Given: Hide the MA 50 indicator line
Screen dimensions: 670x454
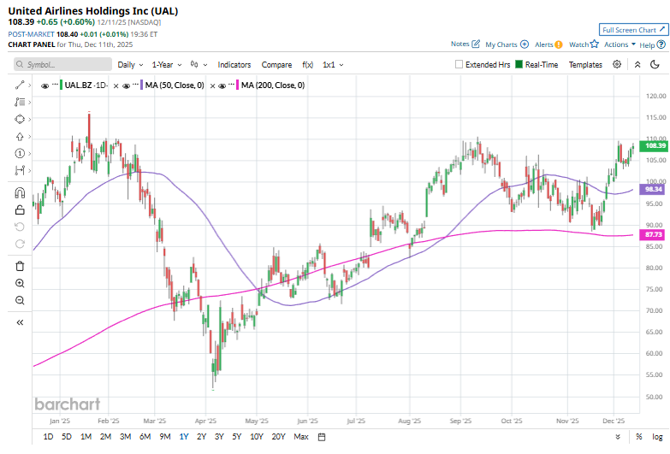Looking at the screenshot, I should [126, 85].
